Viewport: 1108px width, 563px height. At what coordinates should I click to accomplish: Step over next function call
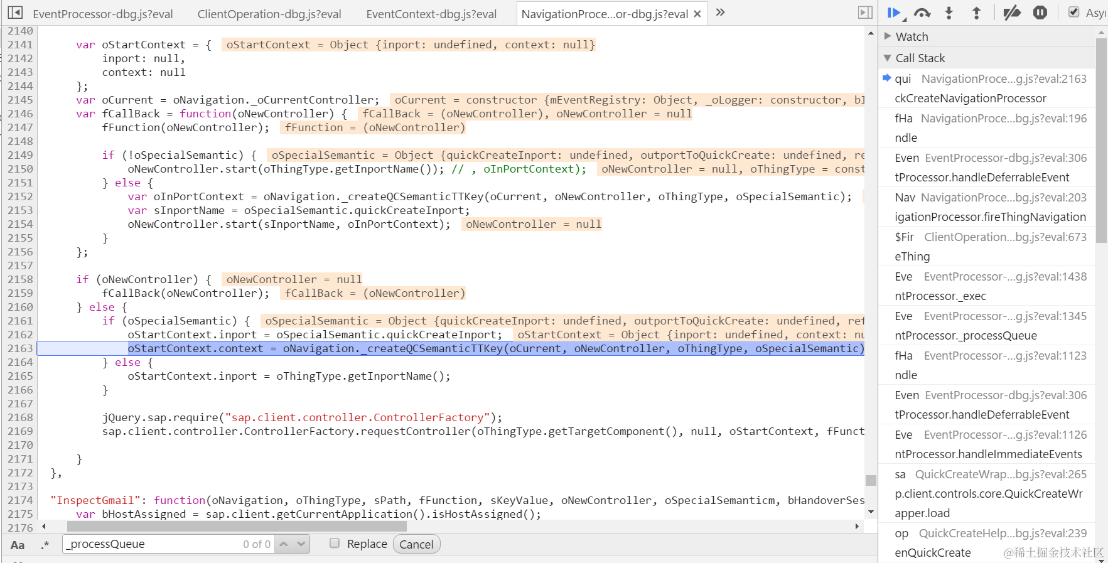point(922,13)
